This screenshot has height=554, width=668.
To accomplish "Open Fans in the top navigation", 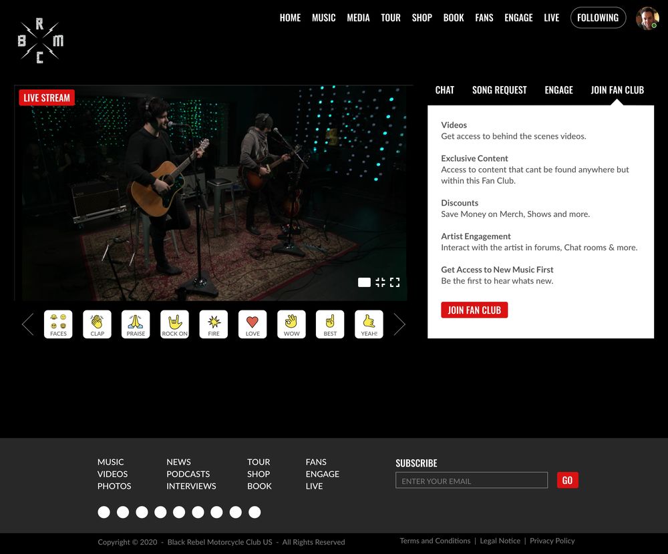I will tap(484, 18).
